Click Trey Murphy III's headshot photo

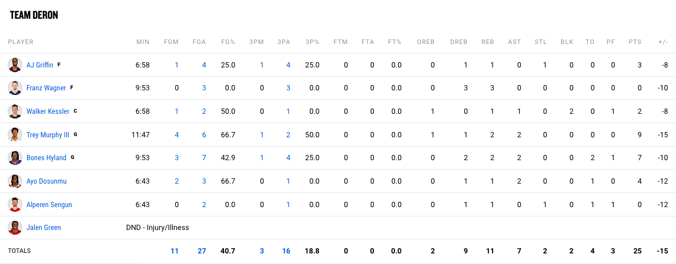[x=15, y=135]
